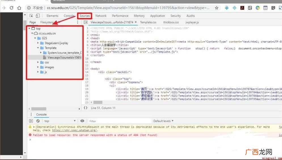Open the Default levels dropdown
282x160 pixels.
click(163, 121)
